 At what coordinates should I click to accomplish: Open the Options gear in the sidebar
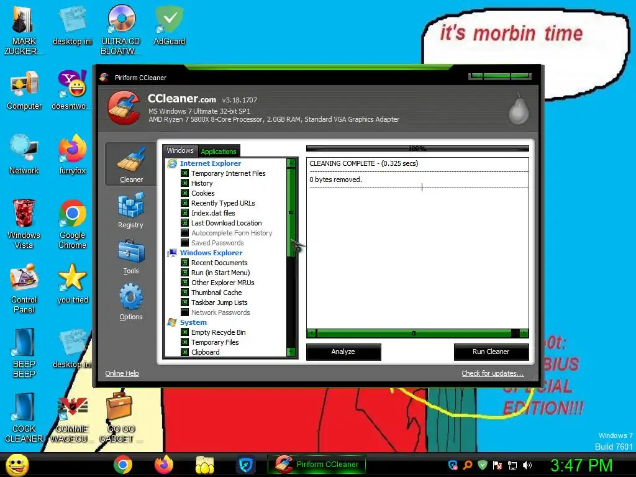(x=130, y=302)
